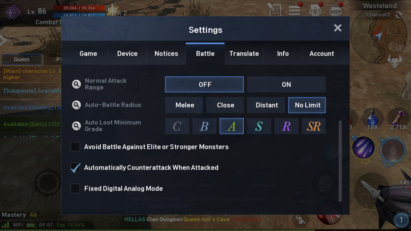The width and height of the screenshot is (411, 231).
Task: Uncheck Automatically Counterattack When Attacked
Action: (75, 168)
